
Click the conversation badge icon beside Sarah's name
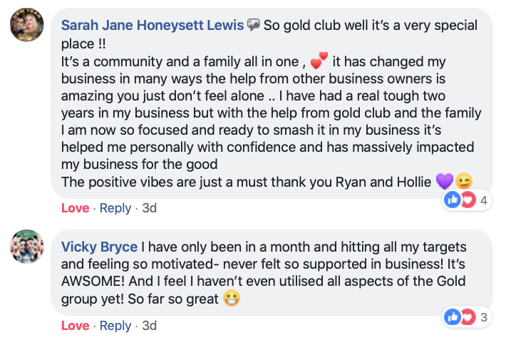point(253,25)
